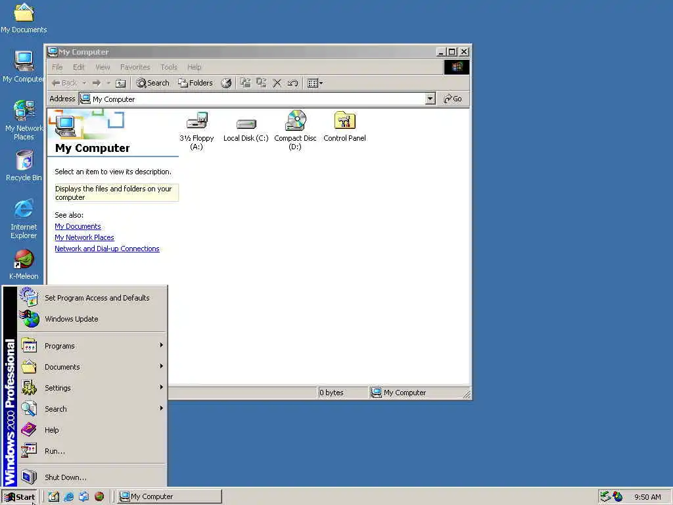
Task: Follow the My Documents link
Action: coord(78,226)
